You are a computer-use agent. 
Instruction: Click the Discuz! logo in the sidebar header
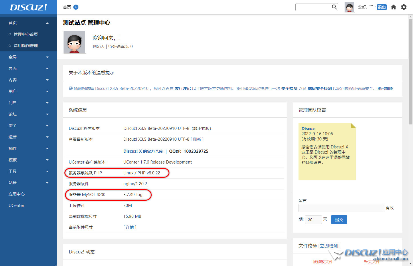coord(29,7)
